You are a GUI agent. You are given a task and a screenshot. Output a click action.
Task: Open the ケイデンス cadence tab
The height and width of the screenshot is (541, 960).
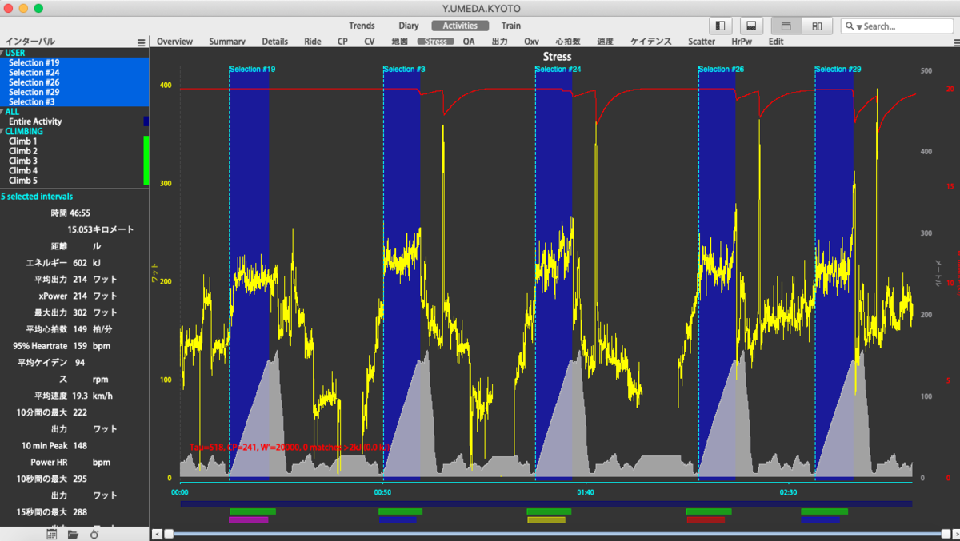click(651, 42)
